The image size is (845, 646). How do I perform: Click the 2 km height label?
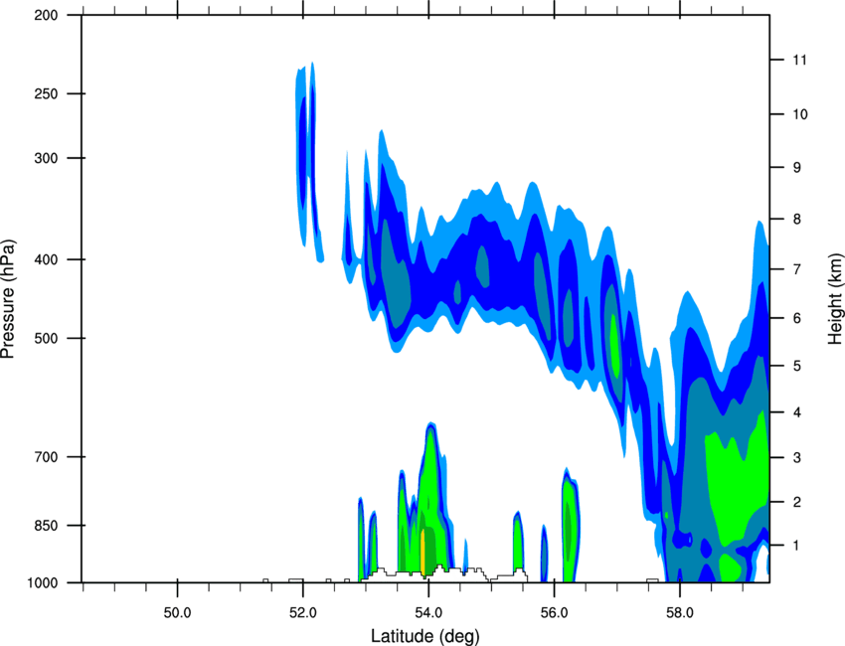(796, 502)
